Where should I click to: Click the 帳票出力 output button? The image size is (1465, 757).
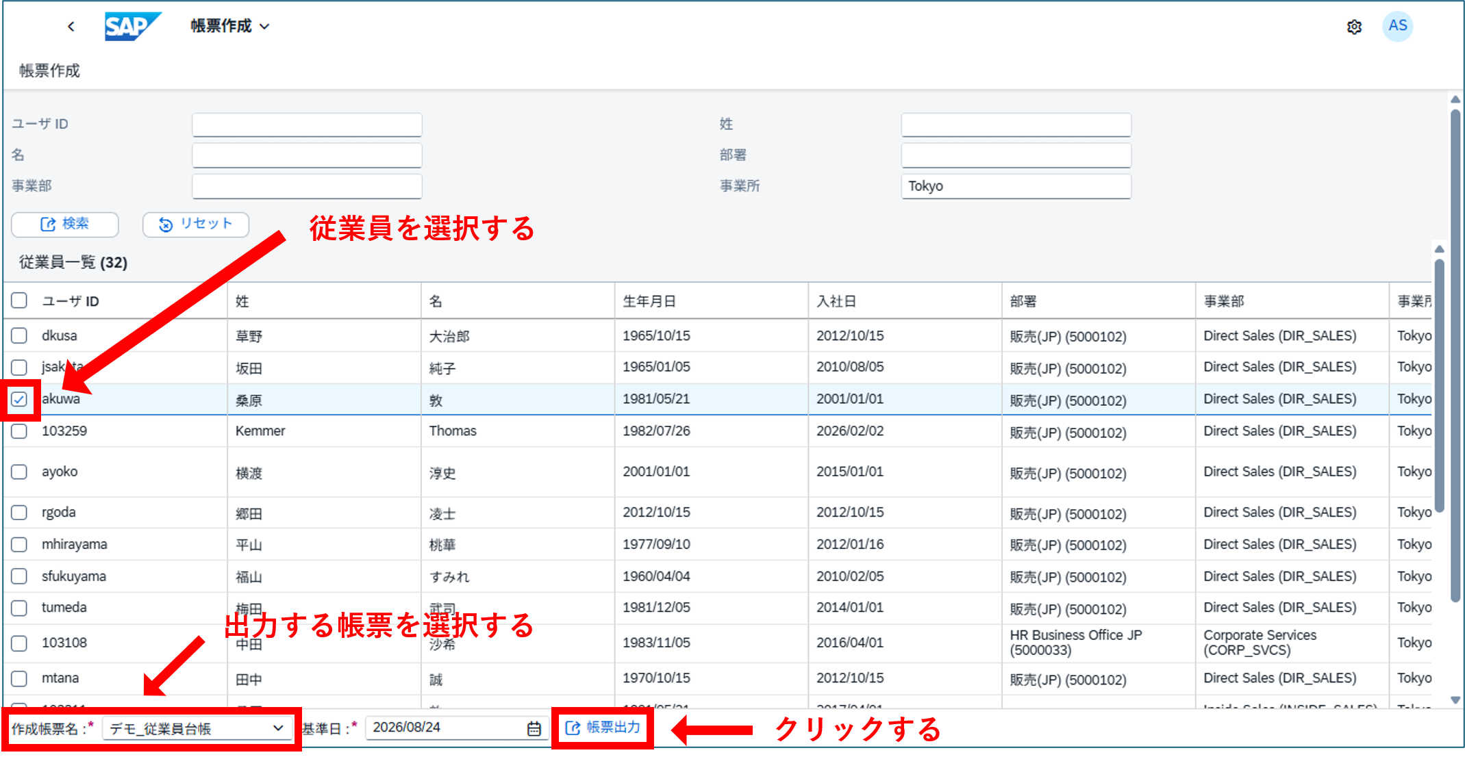tap(603, 728)
